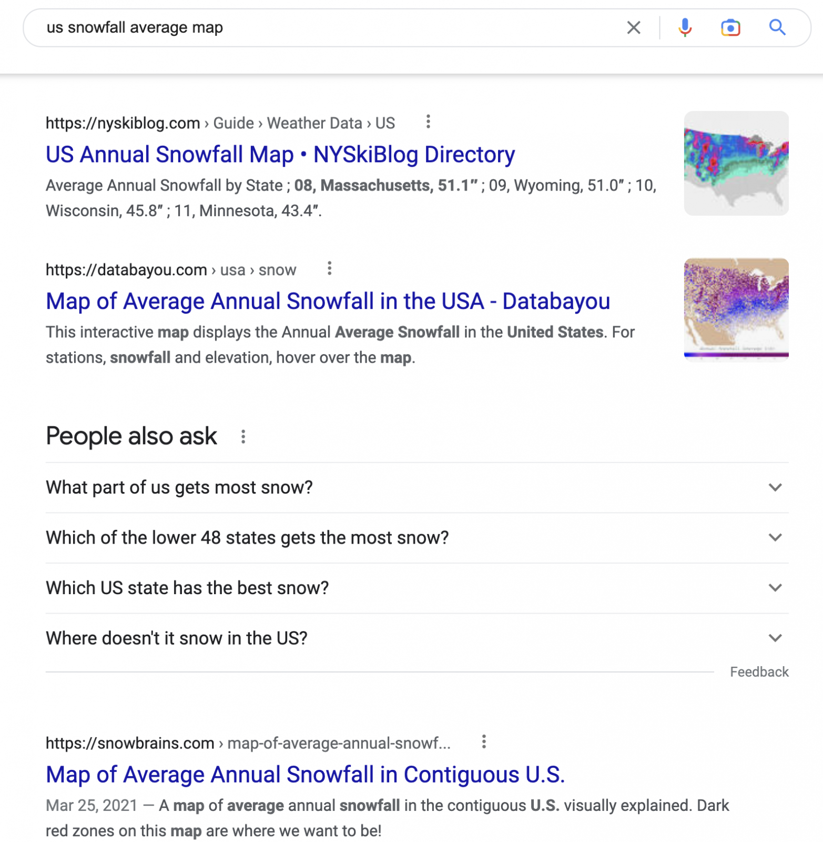Open the Snowbrains Contiguous U.S. snowfall link

(305, 775)
